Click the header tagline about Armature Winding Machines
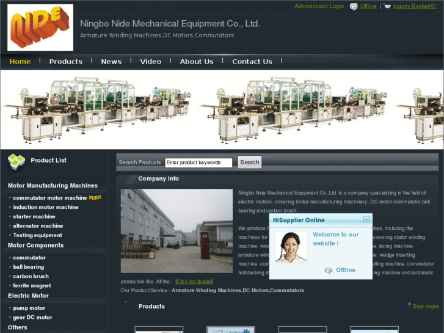444x333 pixels. tap(157, 35)
